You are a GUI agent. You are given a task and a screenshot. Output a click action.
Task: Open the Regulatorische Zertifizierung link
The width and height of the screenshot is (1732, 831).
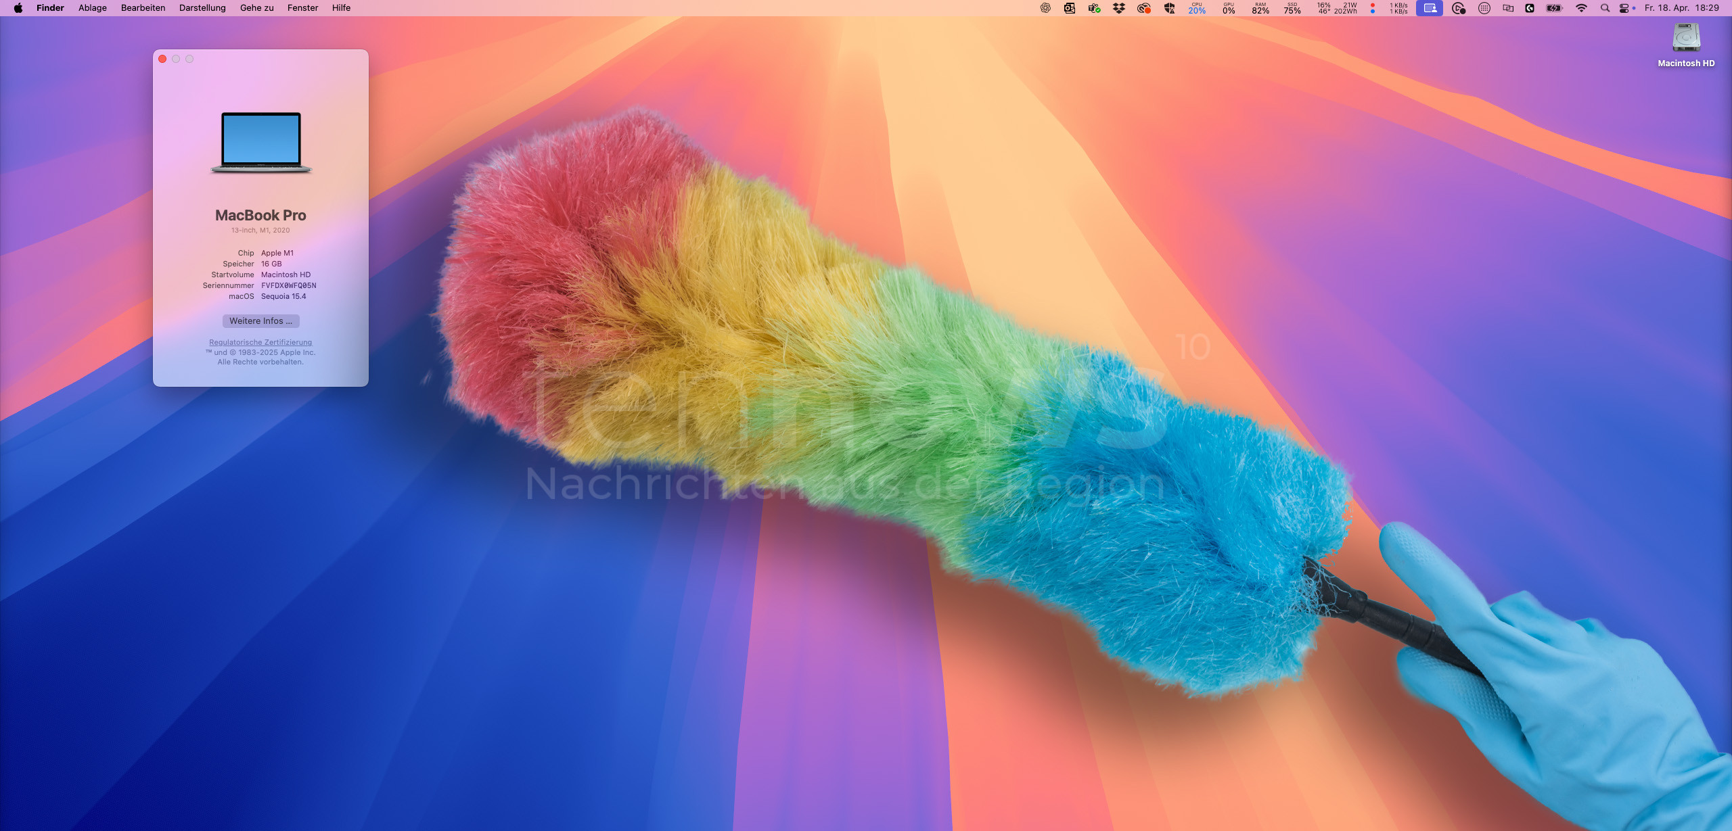click(x=260, y=342)
